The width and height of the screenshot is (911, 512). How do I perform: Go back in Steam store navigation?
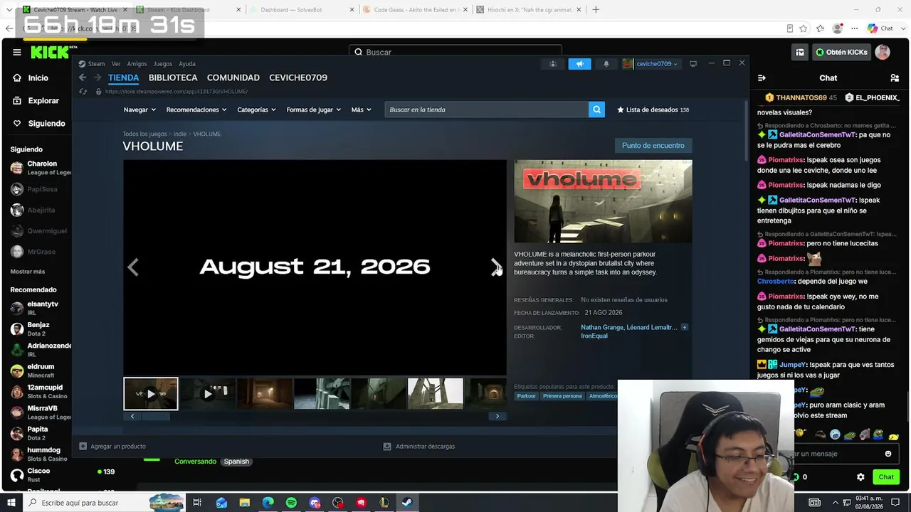[83, 78]
